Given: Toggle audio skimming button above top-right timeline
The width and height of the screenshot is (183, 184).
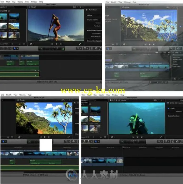Looking at the screenshot, I should 169,53.
